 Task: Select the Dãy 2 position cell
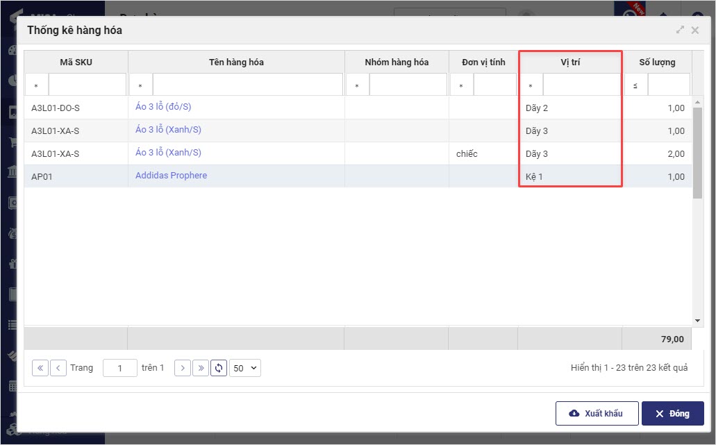(x=570, y=108)
